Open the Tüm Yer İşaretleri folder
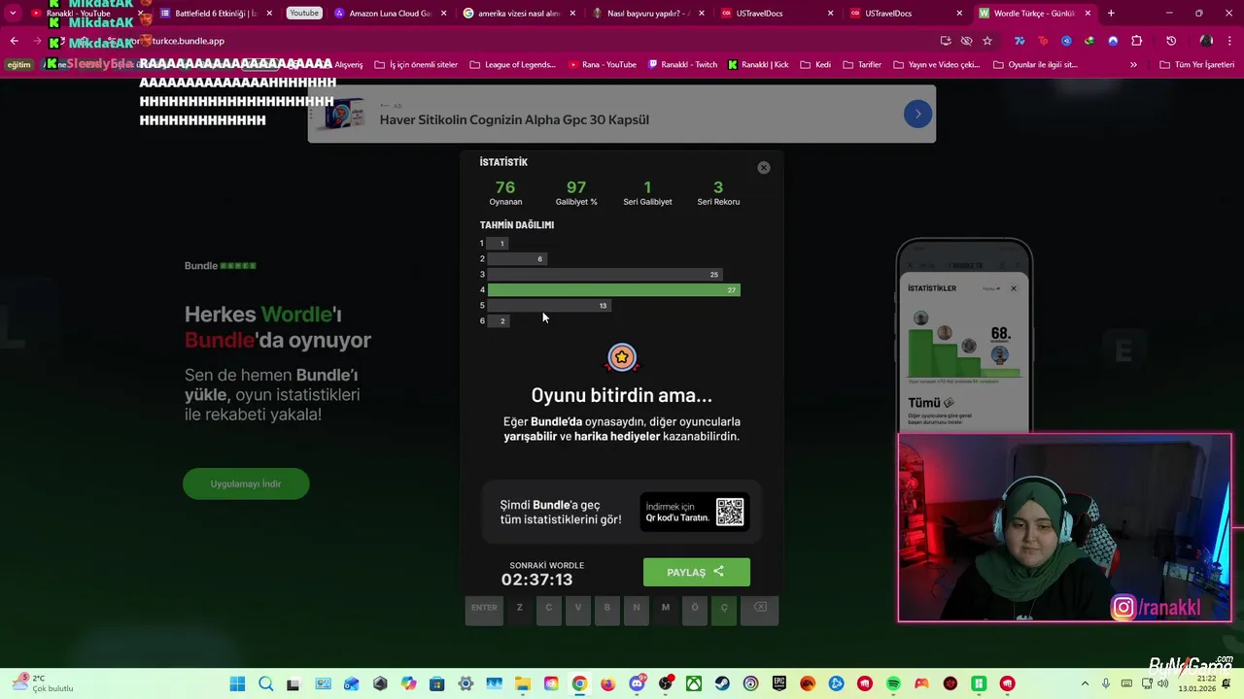The width and height of the screenshot is (1244, 699). 1197,65
